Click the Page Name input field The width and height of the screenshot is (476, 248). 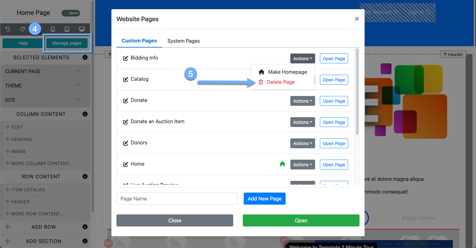(x=177, y=199)
